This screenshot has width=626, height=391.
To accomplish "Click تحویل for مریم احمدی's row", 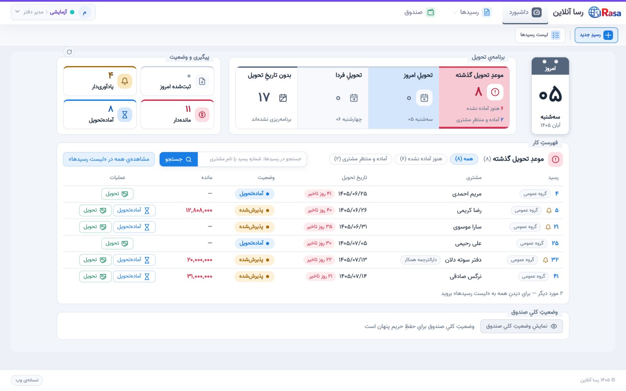I will tap(117, 194).
